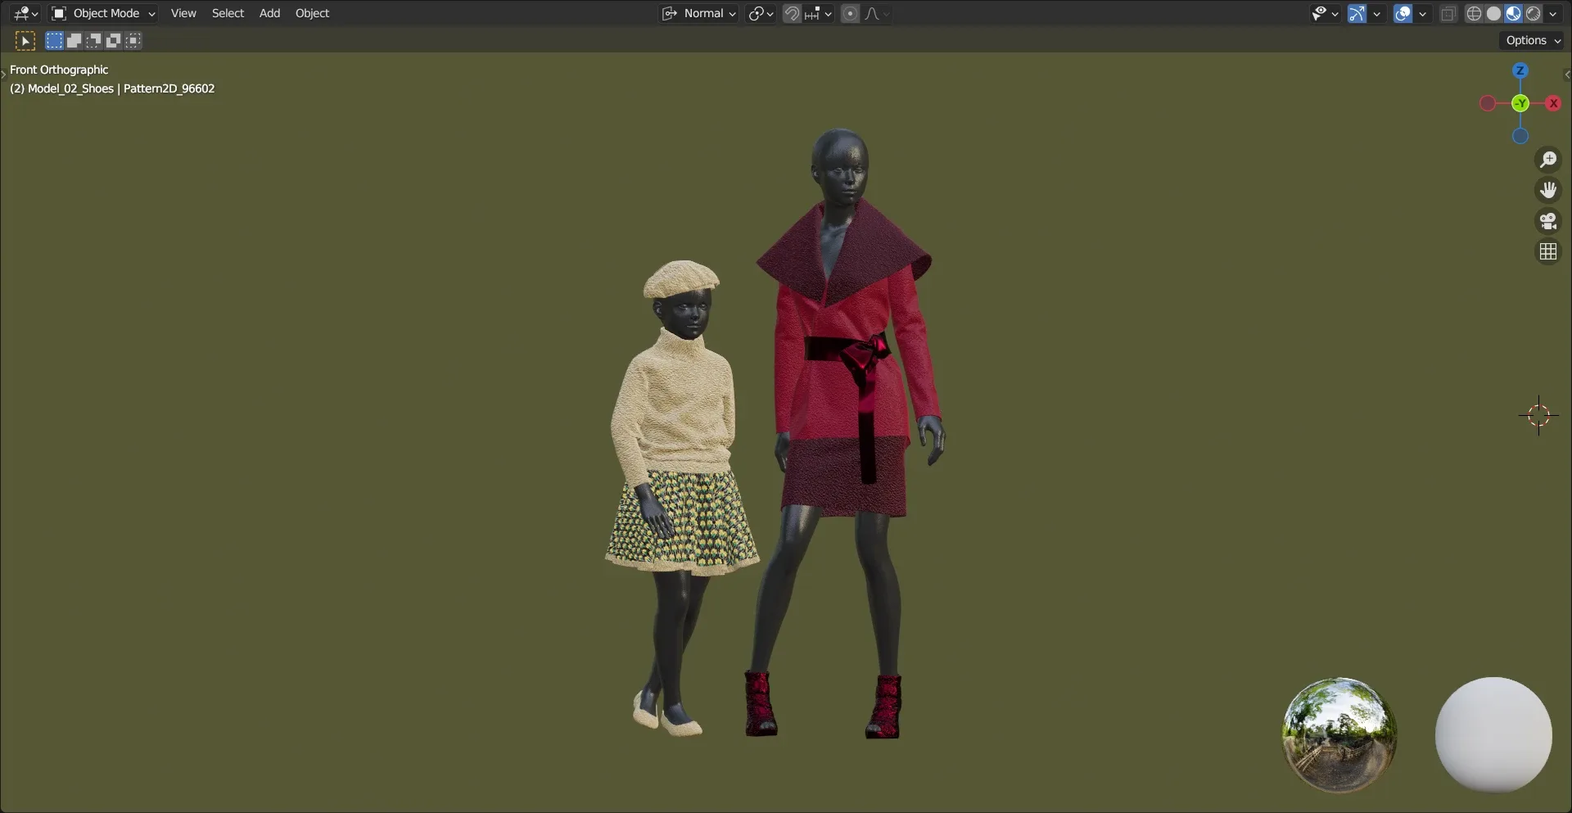Switch to Rendered viewport shading
This screenshot has height=813, width=1572.
pos(1533,13)
